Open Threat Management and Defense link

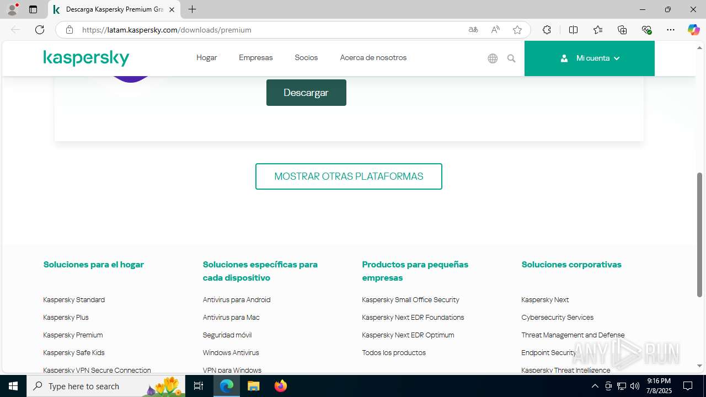click(573, 335)
